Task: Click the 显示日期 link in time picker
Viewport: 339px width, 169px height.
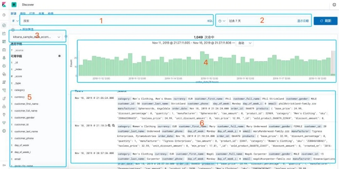Action: [302, 20]
